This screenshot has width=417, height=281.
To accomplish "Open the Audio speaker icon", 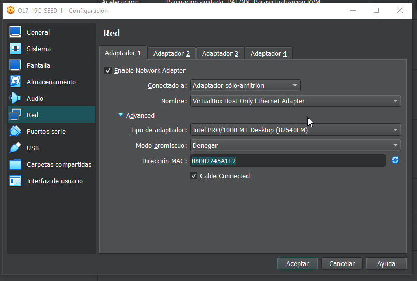I will tap(16, 98).
